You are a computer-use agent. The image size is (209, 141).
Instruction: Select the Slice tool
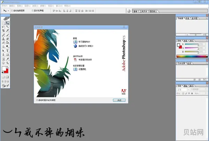coord(7,30)
